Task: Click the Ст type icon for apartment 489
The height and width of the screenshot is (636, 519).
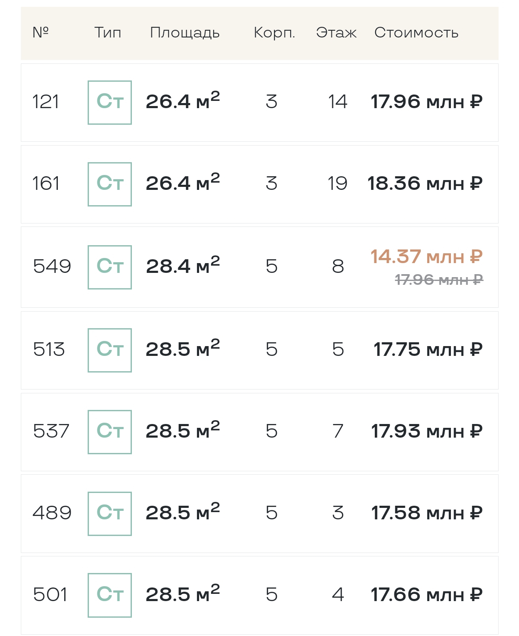Action: click(x=110, y=514)
